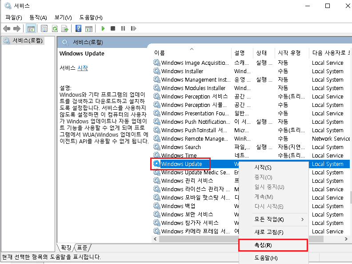352x264 pixels.
Task: Switch to the 표준 tab
Action: 82,248
